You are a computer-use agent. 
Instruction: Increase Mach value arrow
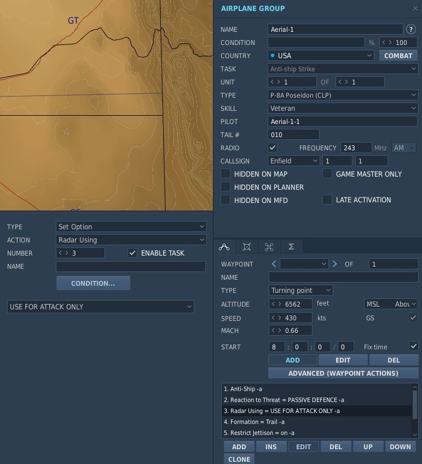coord(279,330)
